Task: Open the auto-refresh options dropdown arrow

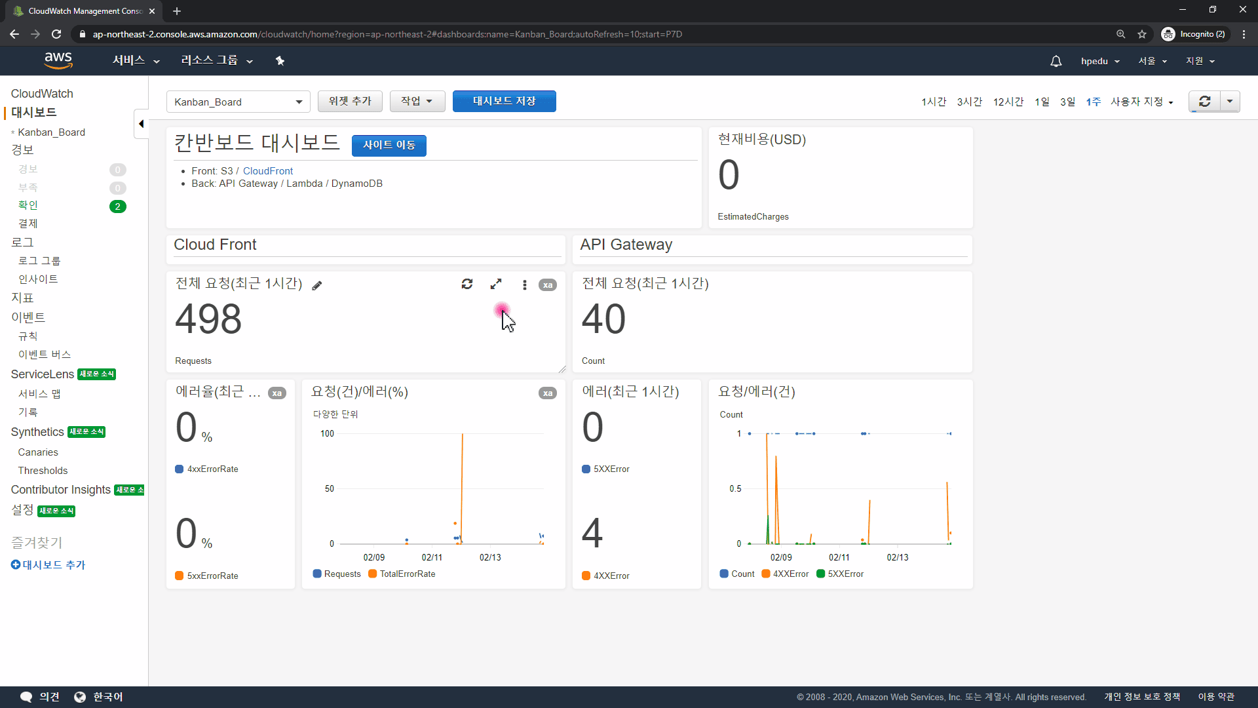Action: point(1230,102)
